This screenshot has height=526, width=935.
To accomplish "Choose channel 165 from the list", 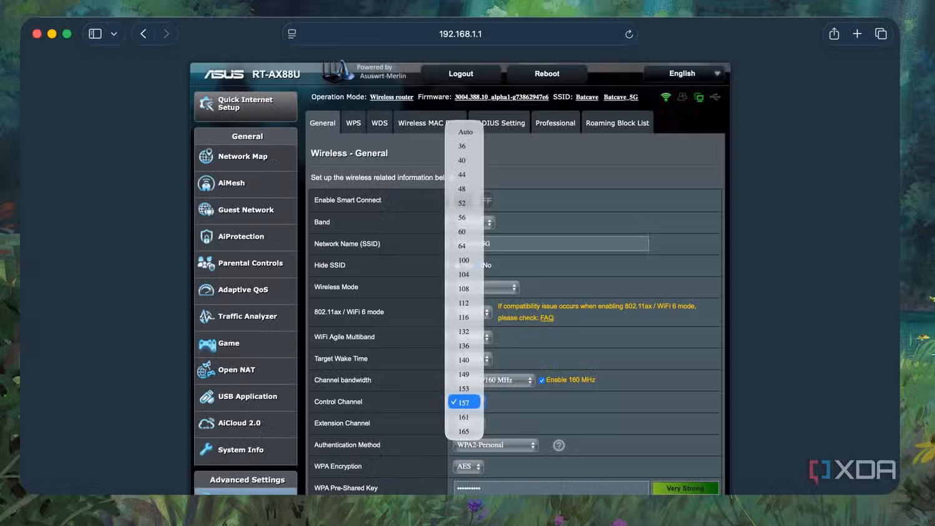I will pos(464,432).
